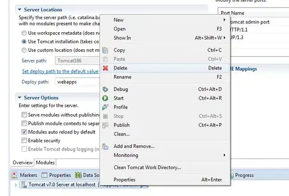Click the Debug bug icon
Image resolution: width=289 pixels, height=196 pixels.
105,89
